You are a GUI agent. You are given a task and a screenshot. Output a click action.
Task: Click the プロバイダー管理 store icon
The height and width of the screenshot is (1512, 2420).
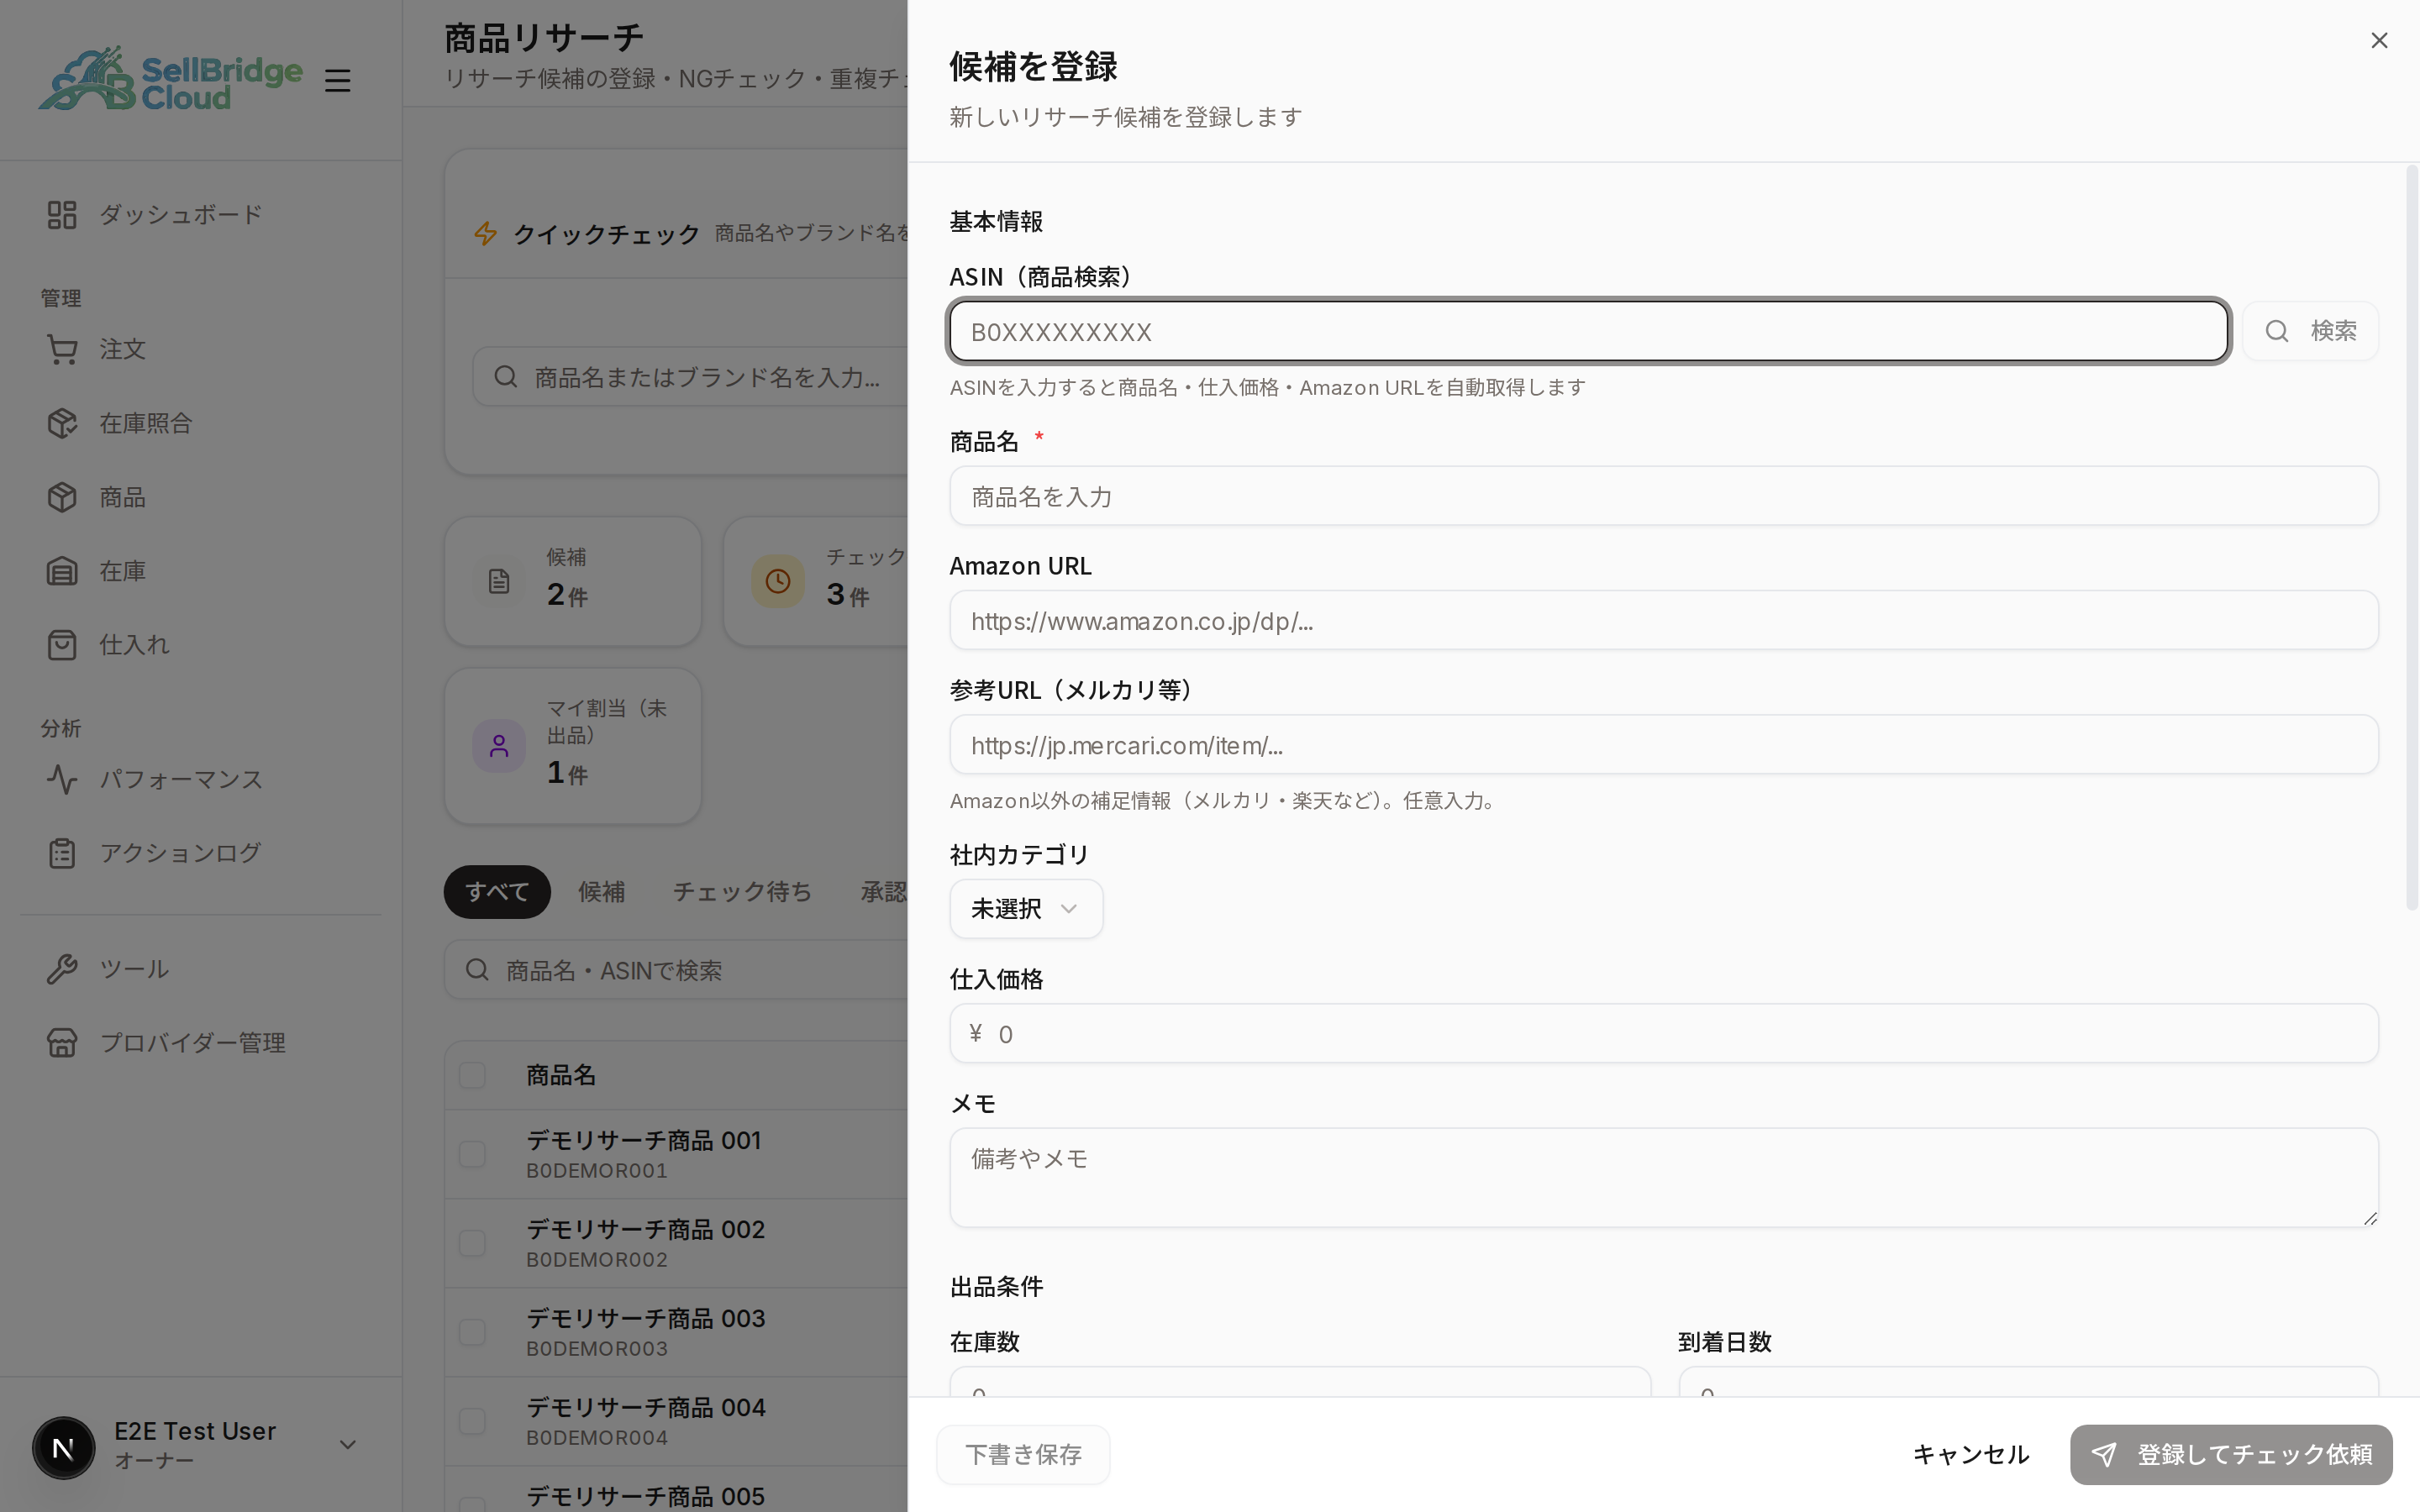[62, 1043]
